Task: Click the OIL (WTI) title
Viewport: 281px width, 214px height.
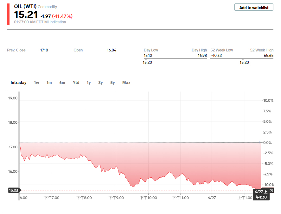Action: (25, 7)
